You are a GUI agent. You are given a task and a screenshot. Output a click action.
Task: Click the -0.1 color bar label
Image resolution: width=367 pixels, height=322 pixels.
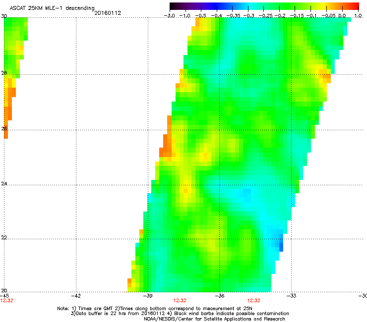tap(311, 16)
